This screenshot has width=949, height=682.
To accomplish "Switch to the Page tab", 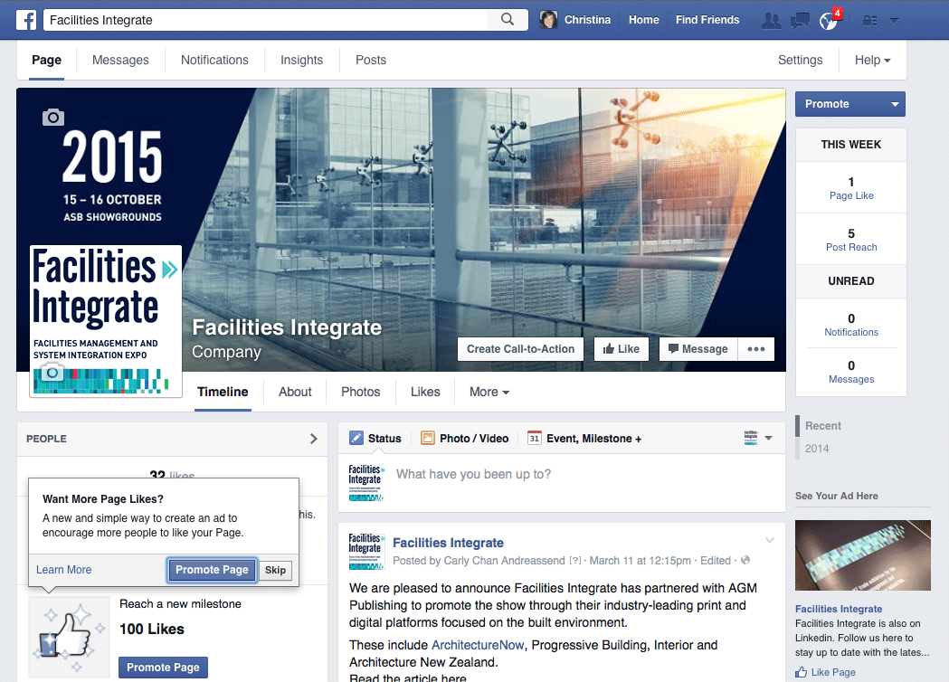I will (x=47, y=60).
